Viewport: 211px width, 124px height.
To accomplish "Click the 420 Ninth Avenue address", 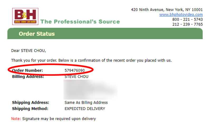I will pos(167,10).
